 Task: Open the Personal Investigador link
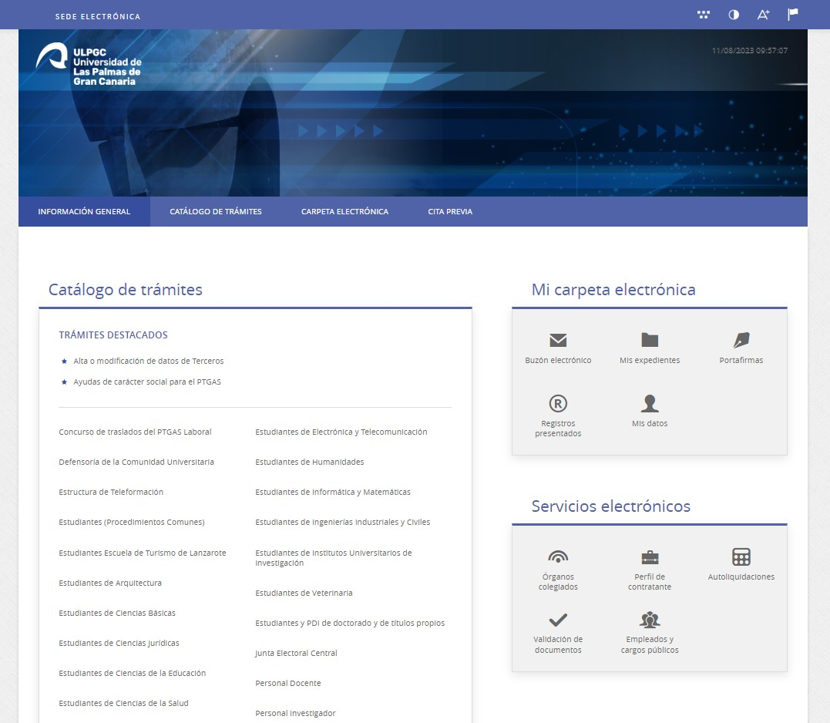(x=295, y=714)
